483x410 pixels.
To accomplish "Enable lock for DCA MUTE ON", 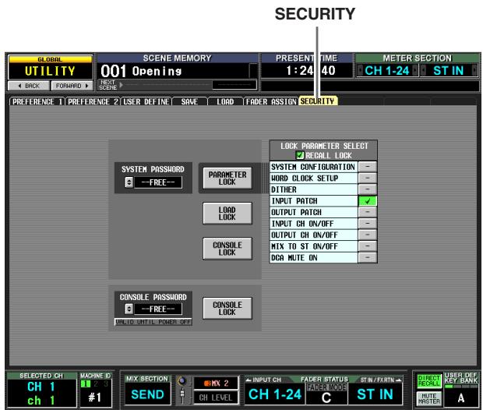I will [x=367, y=258].
